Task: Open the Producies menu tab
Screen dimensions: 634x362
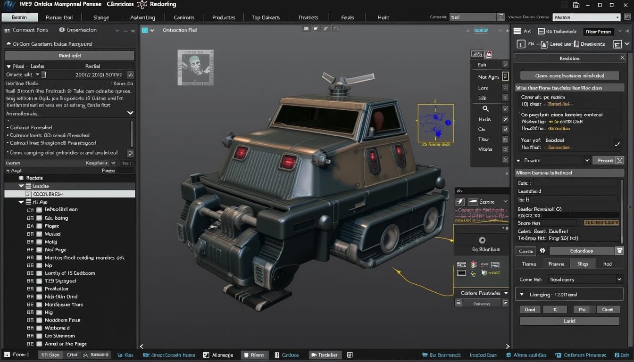Action: [224, 17]
